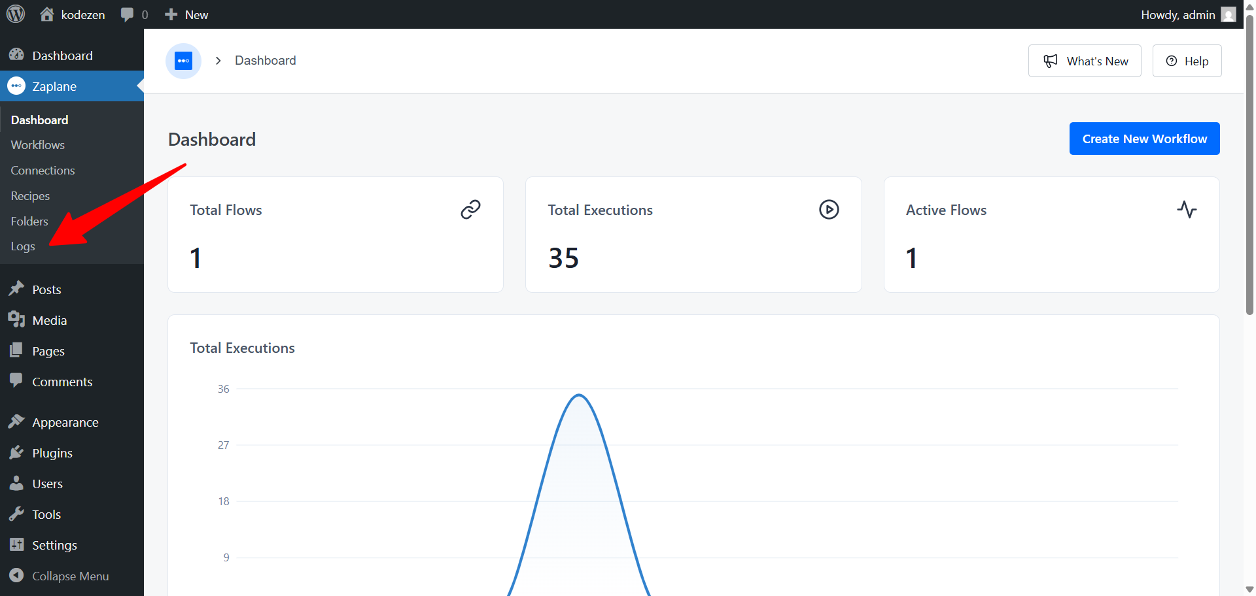Click scrollbar down arrow

pos(1249,589)
